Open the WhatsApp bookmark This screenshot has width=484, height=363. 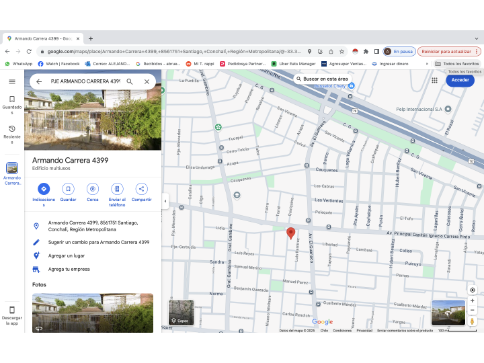[19, 64]
